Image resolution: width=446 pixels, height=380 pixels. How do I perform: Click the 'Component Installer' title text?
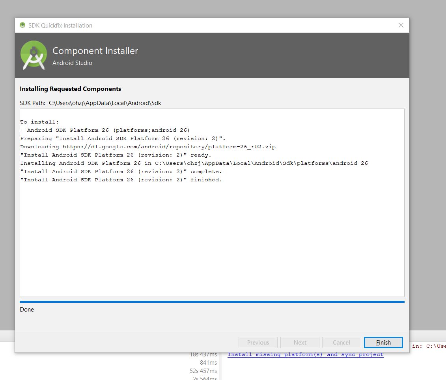tap(95, 51)
